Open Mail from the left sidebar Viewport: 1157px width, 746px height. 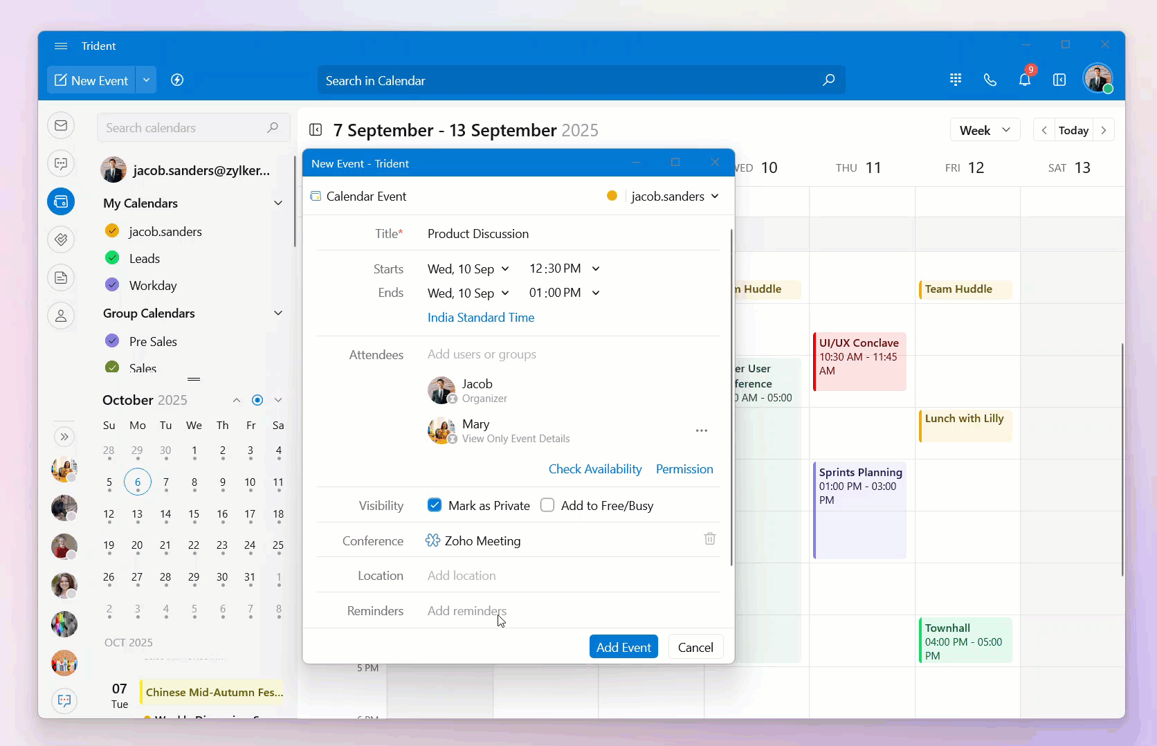pyautogui.click(x=61, y=125)
